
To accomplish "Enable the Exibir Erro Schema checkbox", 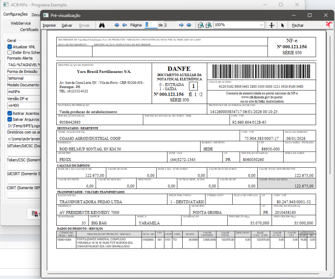I will pyautogui.click(x=10, y=52).
